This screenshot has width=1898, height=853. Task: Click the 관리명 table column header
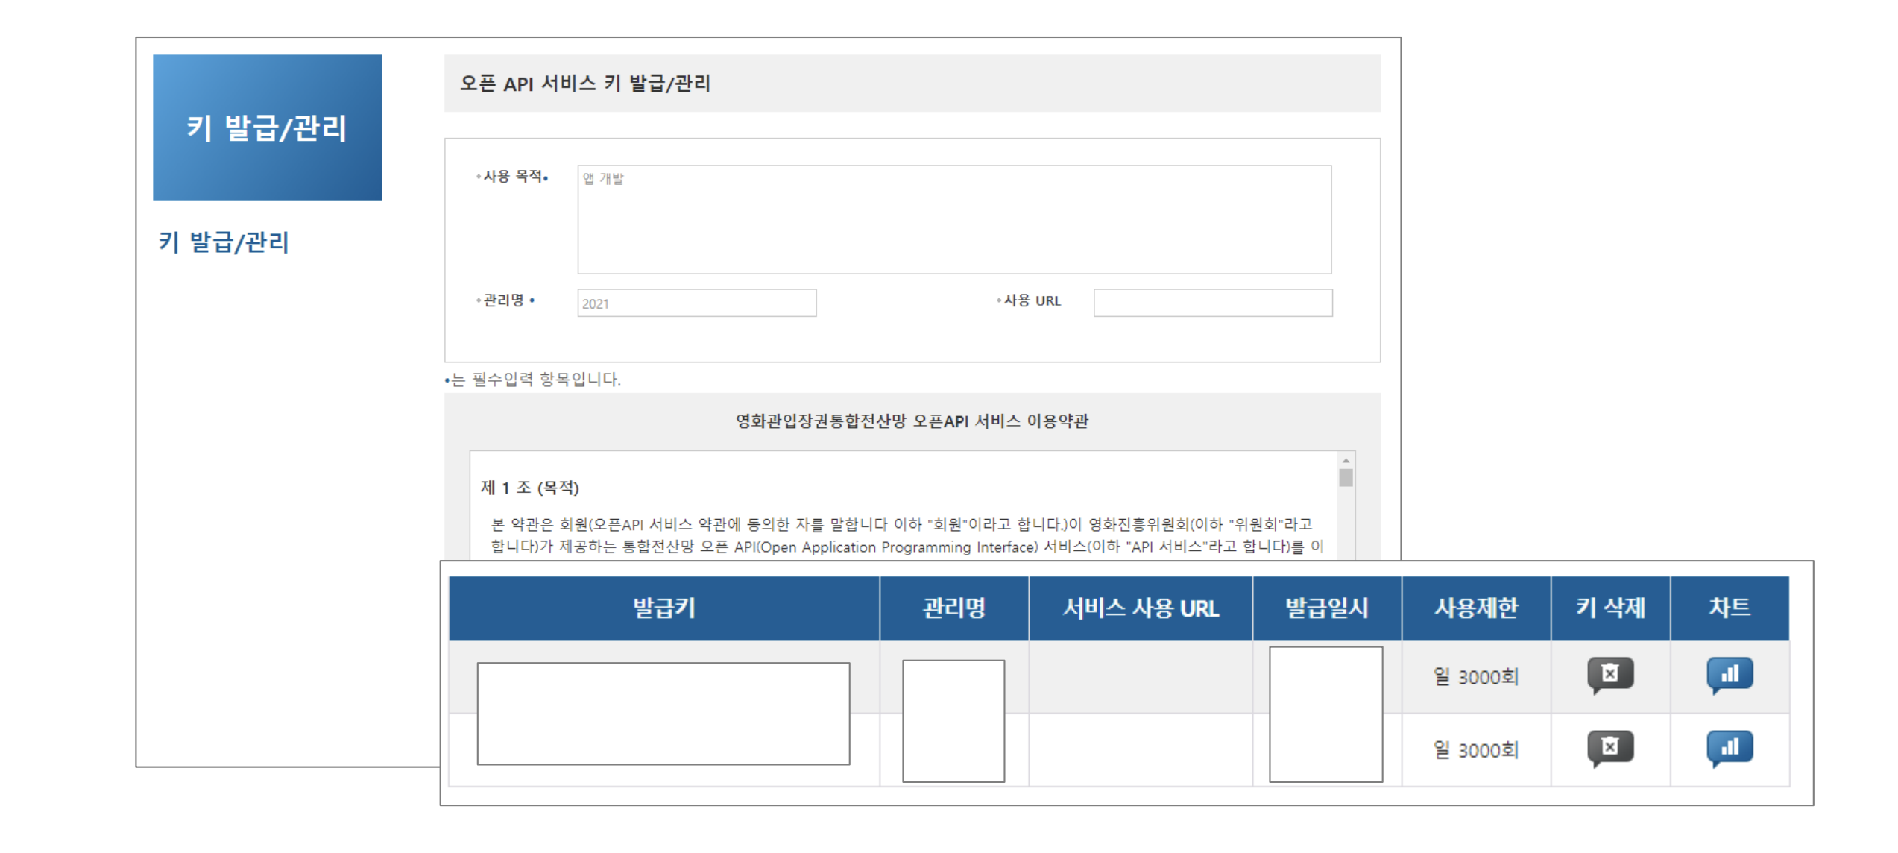coord(953,608)
